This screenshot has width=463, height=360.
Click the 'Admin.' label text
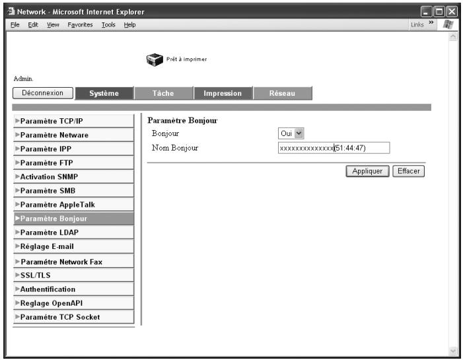(x=23, y=79)
